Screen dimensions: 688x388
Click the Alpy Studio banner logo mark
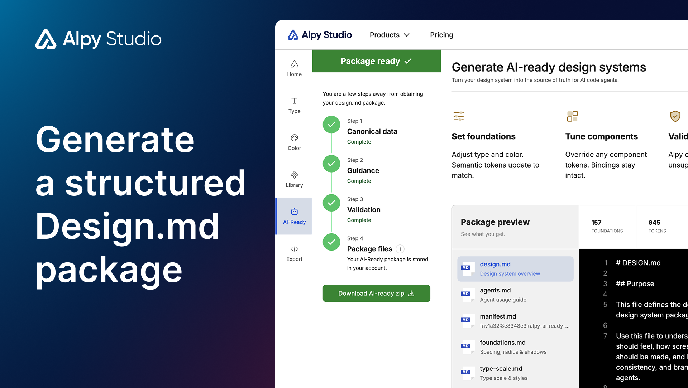[46, 39]
